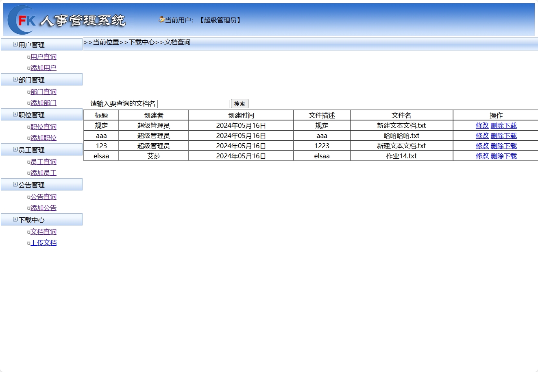Click the 搜索 button
538x372 pixels.
click(240, 104)
